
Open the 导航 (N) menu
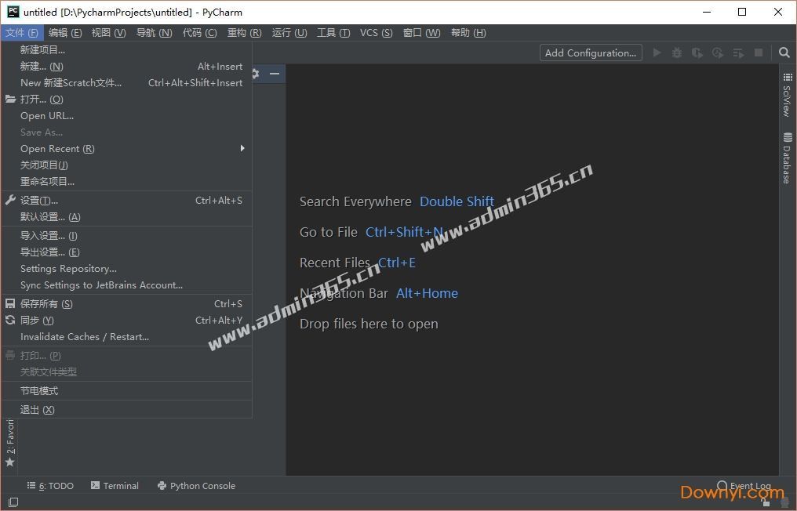[154, 32]
